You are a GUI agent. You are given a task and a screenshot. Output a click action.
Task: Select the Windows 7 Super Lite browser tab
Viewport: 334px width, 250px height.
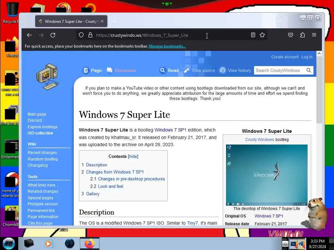(x=71, y=21)
